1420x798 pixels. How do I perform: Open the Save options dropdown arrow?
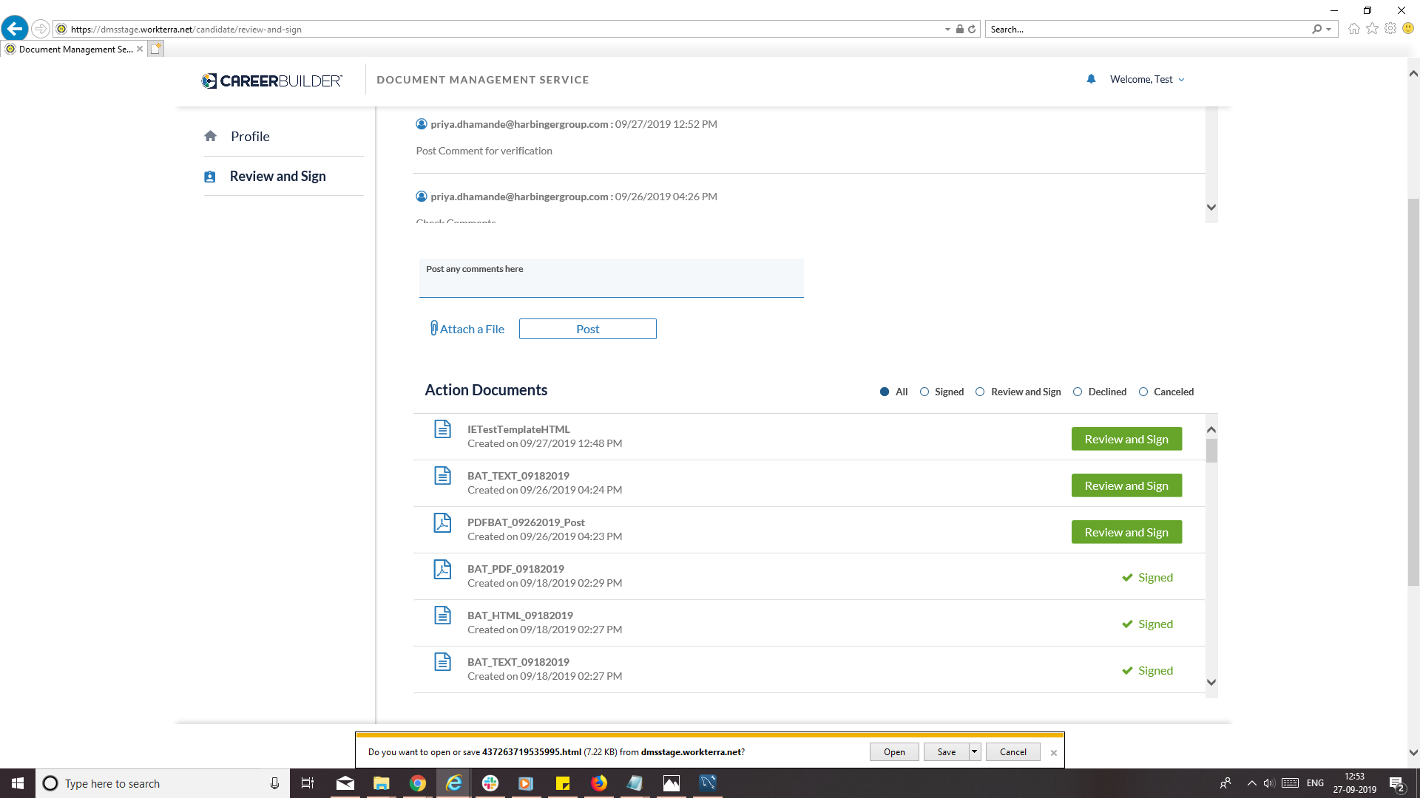click(x=975, y=752)
